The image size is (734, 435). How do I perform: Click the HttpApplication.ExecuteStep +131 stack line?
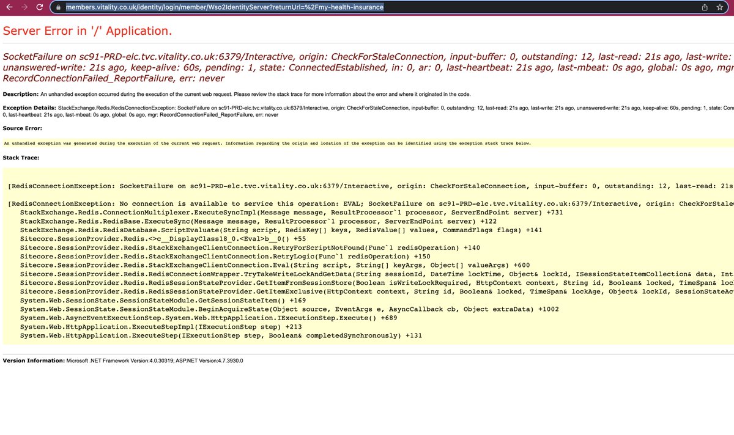pos(221,336)
